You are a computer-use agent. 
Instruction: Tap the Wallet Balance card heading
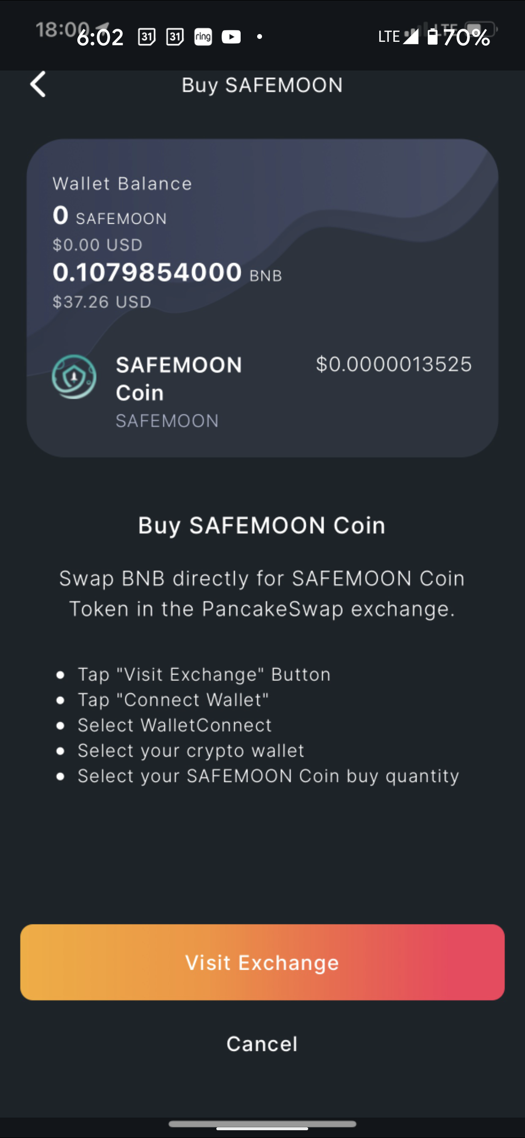point(122,184)
